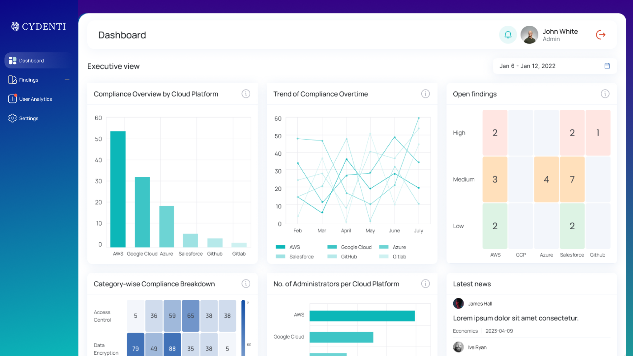Click the Executive view heading

113,66
